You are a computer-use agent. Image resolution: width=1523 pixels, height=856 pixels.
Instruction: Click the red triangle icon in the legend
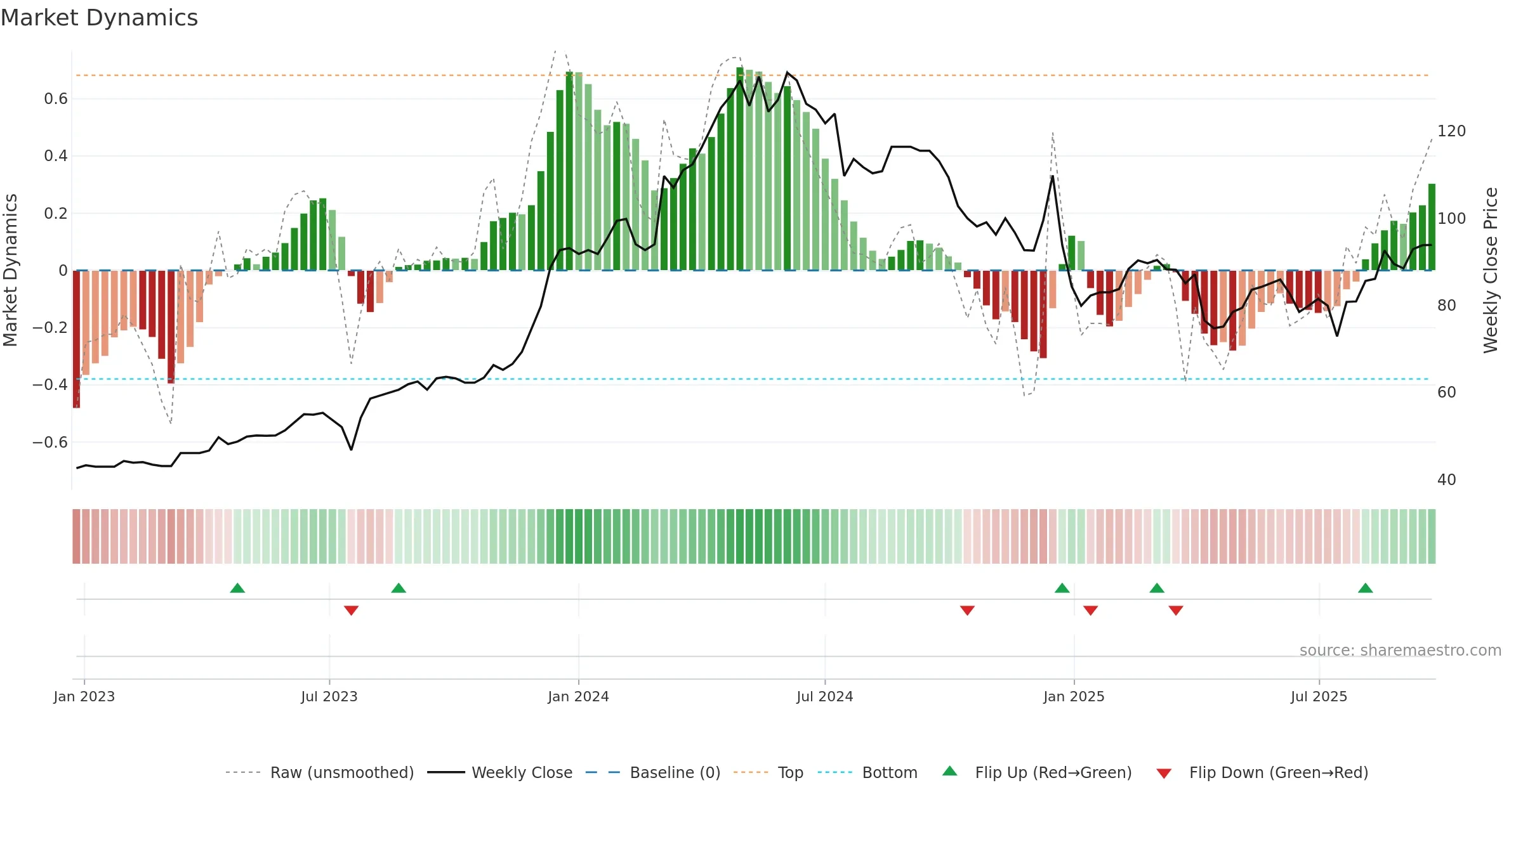click(x=1164, y=774)
